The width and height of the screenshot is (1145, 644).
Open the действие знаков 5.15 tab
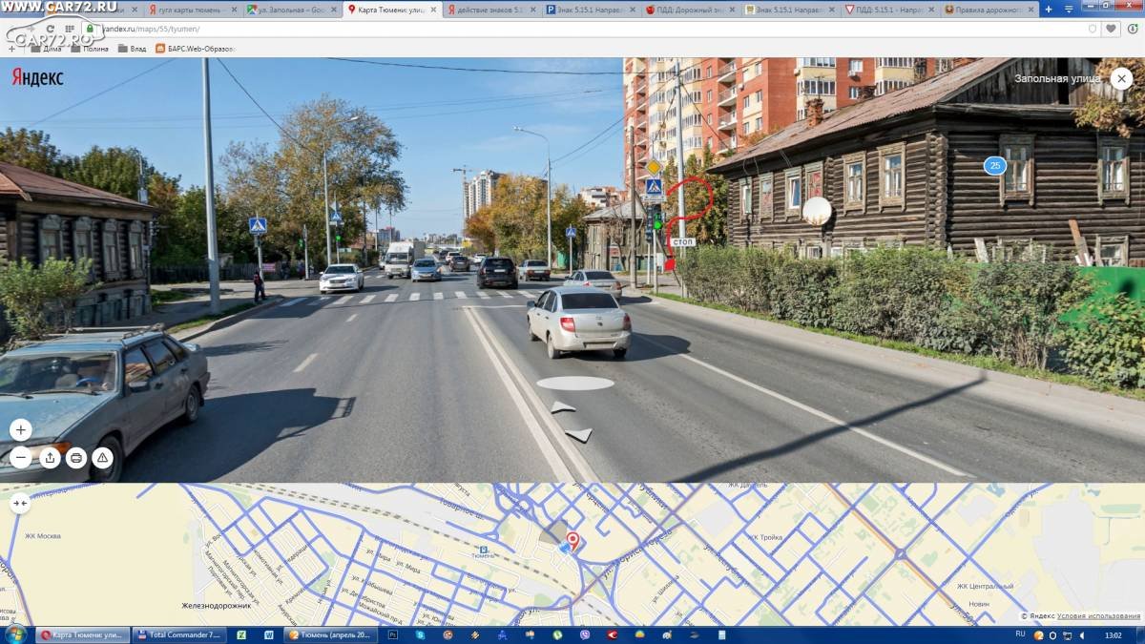(x=492, y=10)
